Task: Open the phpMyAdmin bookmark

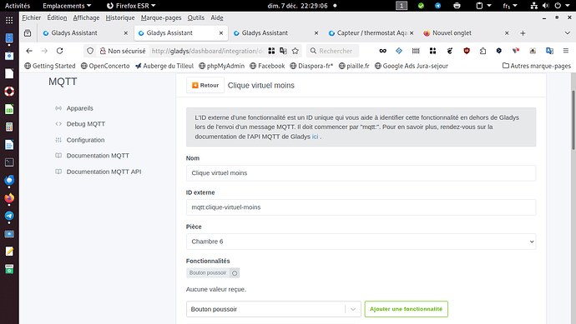Action: point(221,66)
